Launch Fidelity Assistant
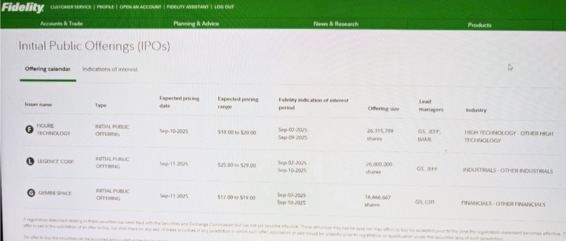This screenshot has width=566, height=241. [x=187, y=7]
